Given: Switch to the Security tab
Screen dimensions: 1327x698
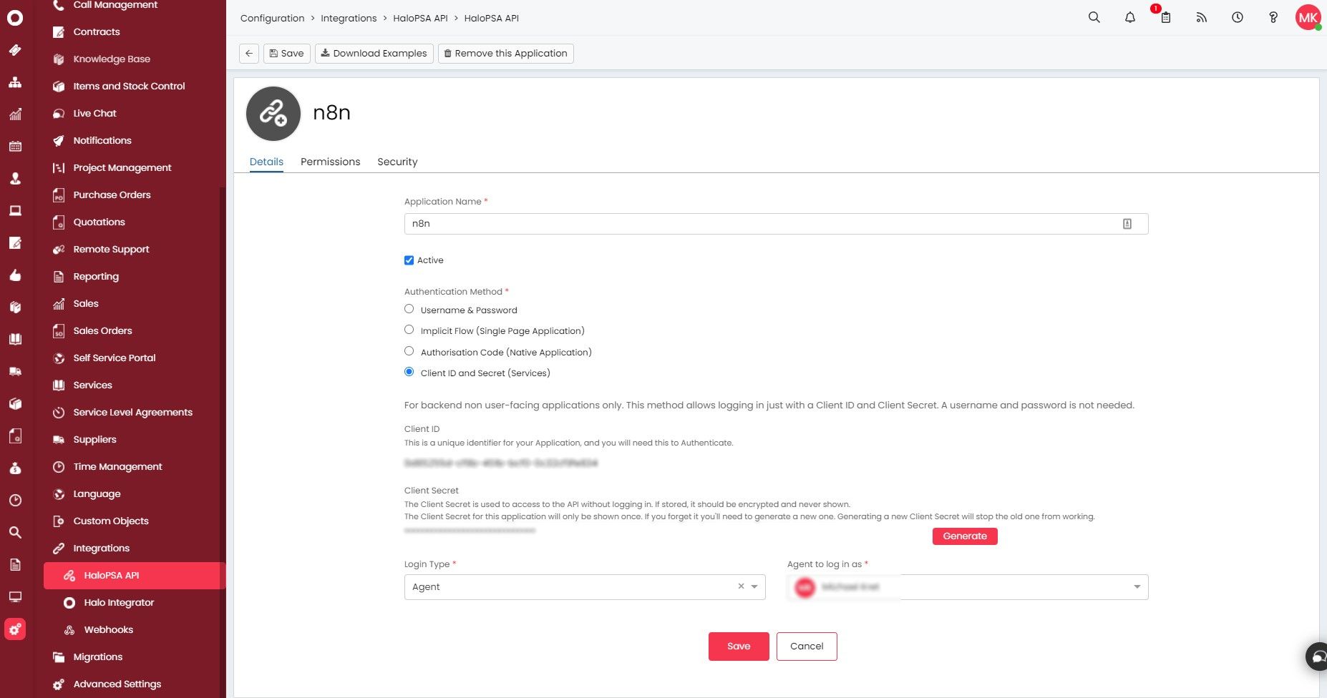Looking at the screenshot, I should 397,162.
